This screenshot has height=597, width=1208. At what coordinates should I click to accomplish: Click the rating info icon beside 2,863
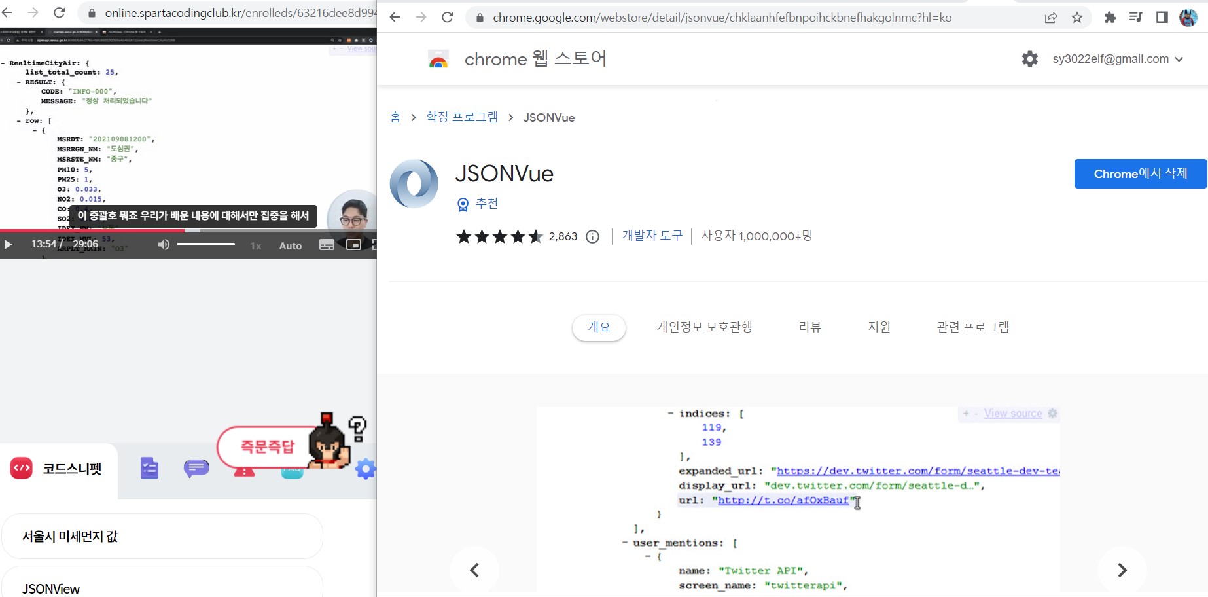pyautogui.click(x=592, y=236)
